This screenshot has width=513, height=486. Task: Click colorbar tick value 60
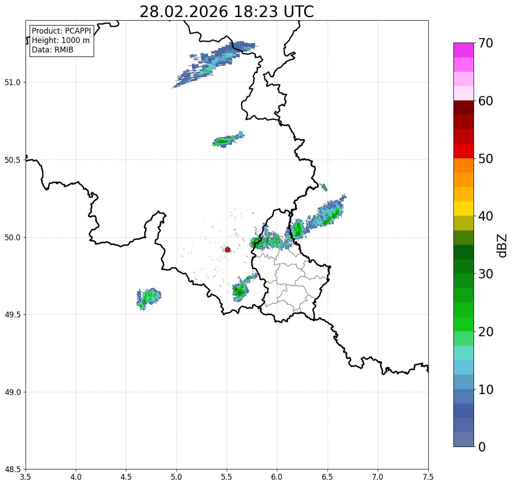(485, 101)
